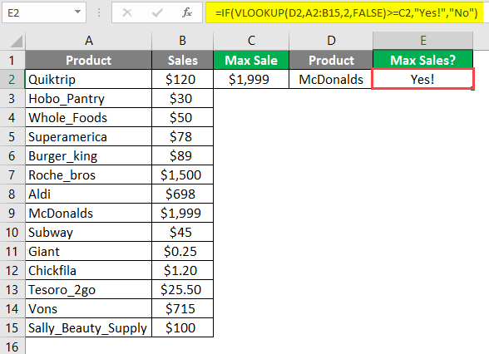The width and height of the screenshot is (489, 354).
Task: Open the Insert Function fx dialog
Action: pos(187,12)
